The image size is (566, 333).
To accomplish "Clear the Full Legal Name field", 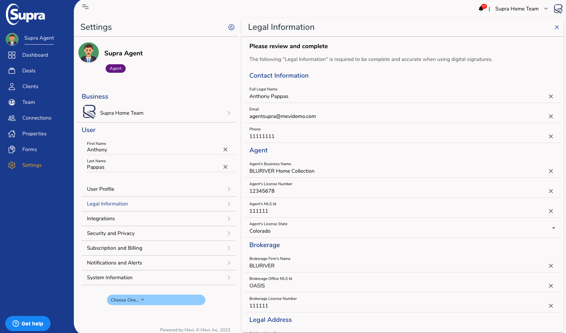I will (551, 96).
